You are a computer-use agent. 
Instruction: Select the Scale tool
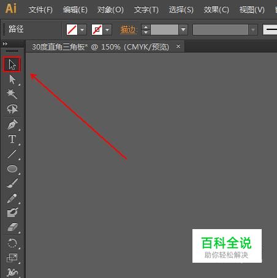(12, 258)
